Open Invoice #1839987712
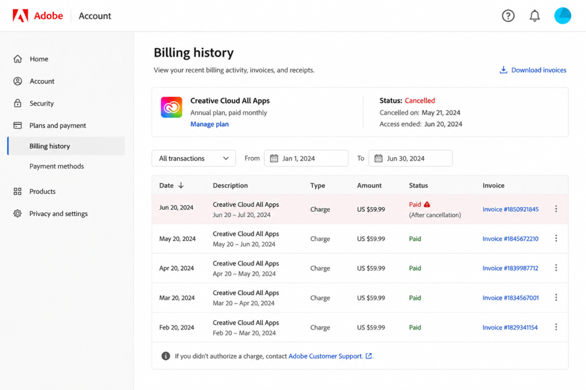The image size is (586, 390). click(510, 268)
